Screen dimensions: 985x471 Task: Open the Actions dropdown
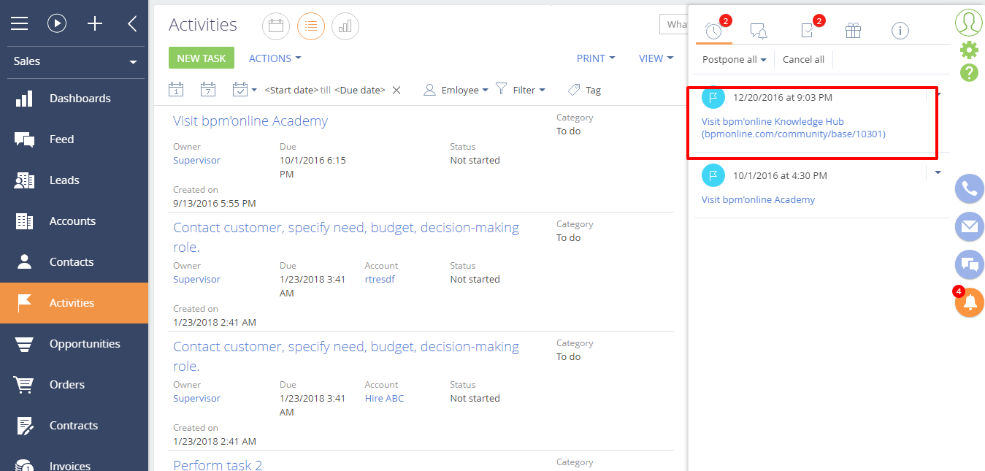(274, 58)
